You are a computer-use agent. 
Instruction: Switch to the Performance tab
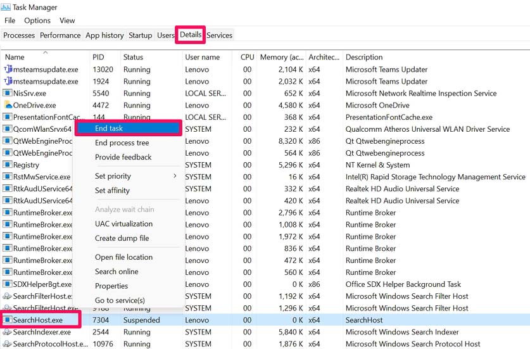(x=60, y=35)
